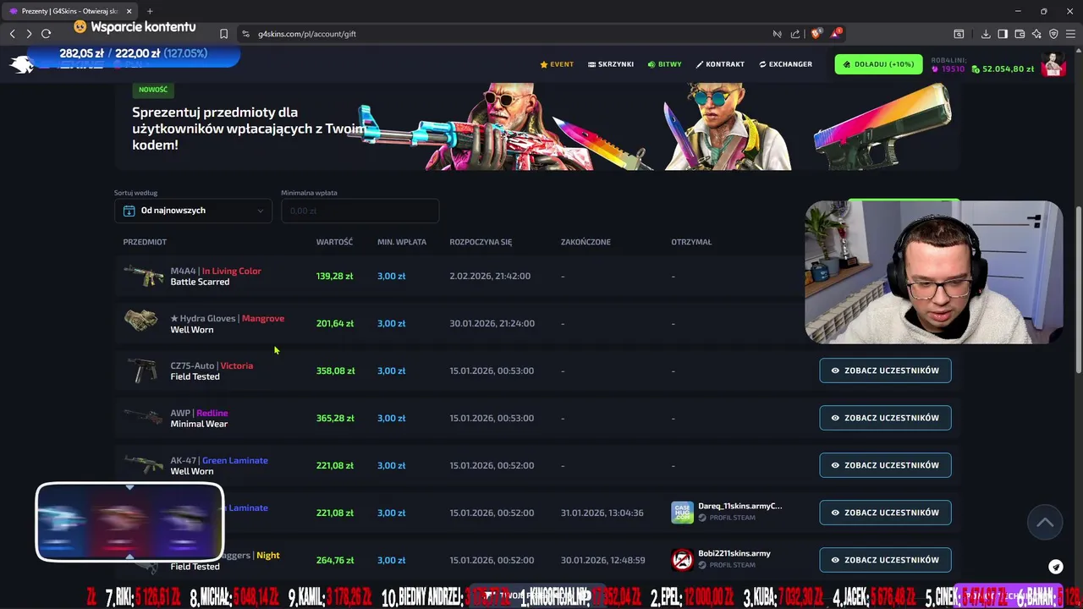This screenshot has height=609, width=1083.
Task: Click the AWP Redline weapon thumbnail
Action: pyautogui.click(x=143, y=417)
